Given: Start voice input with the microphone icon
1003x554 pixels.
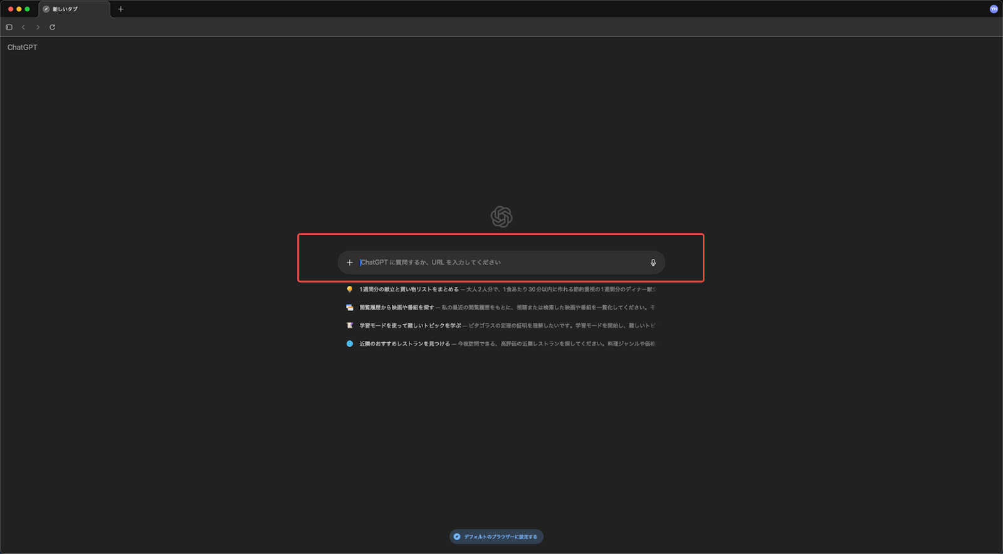Looking at the screenshot, I should pyautogui.click(x=653, y=263).
